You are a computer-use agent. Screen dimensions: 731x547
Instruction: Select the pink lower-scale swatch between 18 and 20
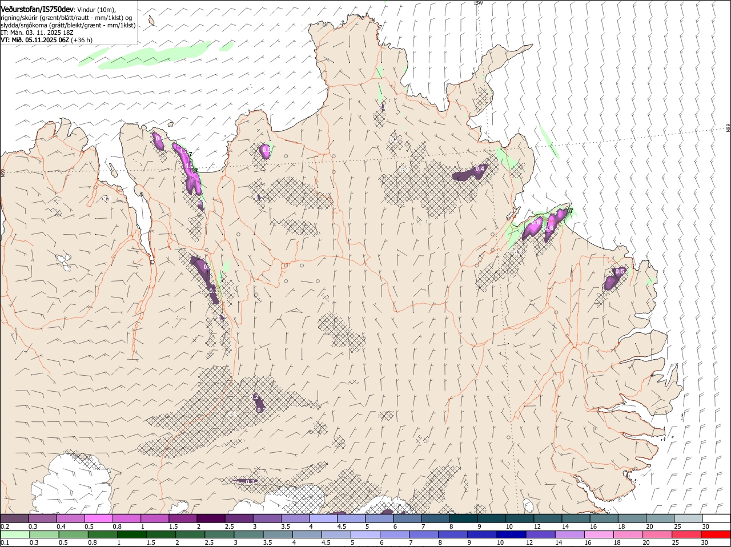coord(628,535)
